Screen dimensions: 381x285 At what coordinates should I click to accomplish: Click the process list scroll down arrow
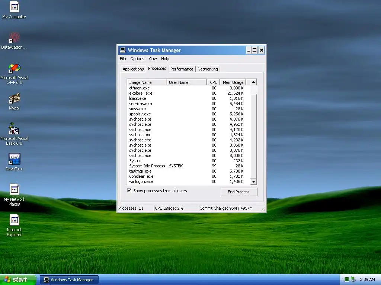point(253,181)
